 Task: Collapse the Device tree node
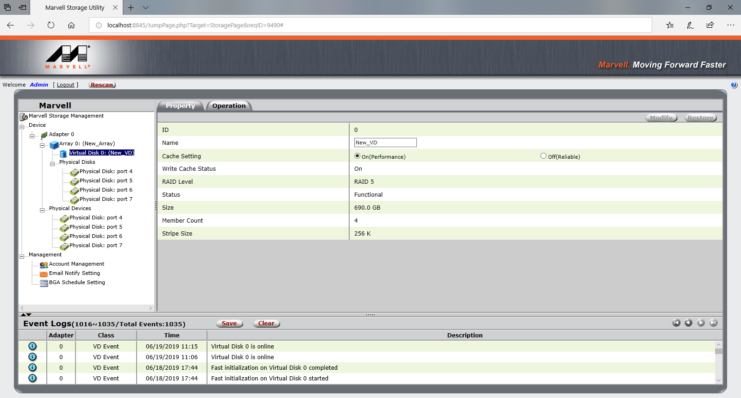point(22,127)
